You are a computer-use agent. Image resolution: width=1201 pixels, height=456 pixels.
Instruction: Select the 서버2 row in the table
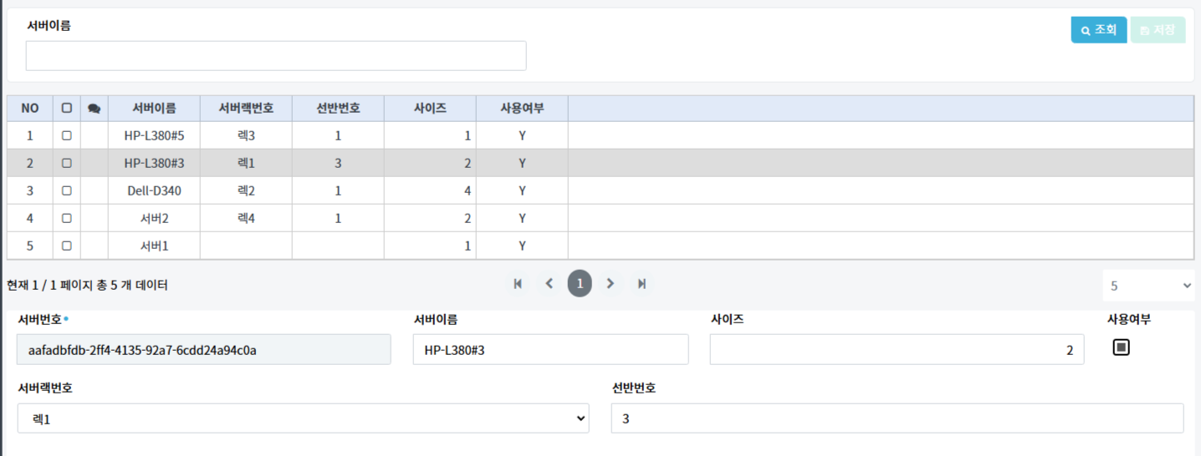tap(600, 218)
